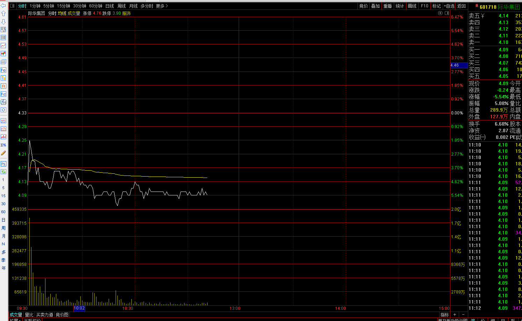Viewport: 522px width, 321px height.
Task: Click the green refresh icon below F5
Action: pyautogui.click(x=3, y=172)
